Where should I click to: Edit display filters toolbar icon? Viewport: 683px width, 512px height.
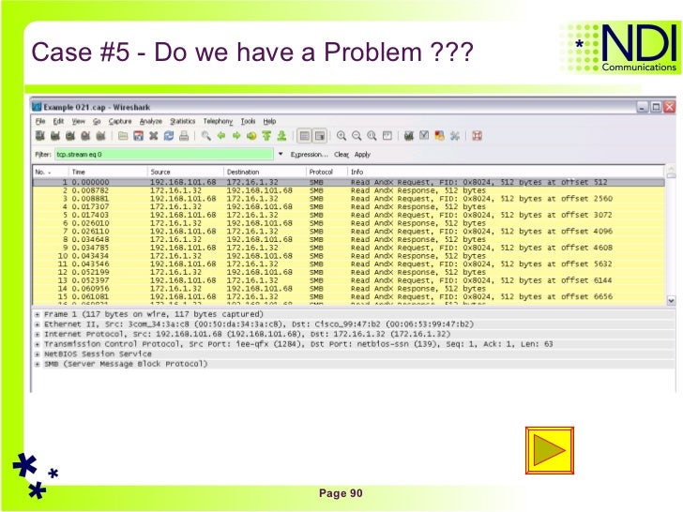point(424,136)
